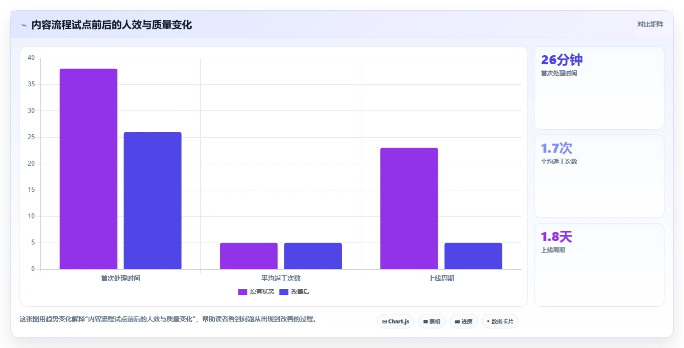Open the 1.8天 上线周期 card
The width and height of the screenshot is (684, 348).
click(599, 265)
